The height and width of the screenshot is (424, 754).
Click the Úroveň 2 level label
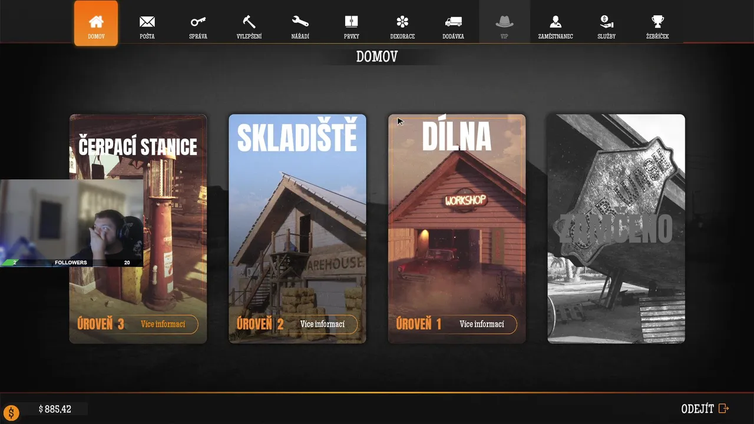click(260, 324)
